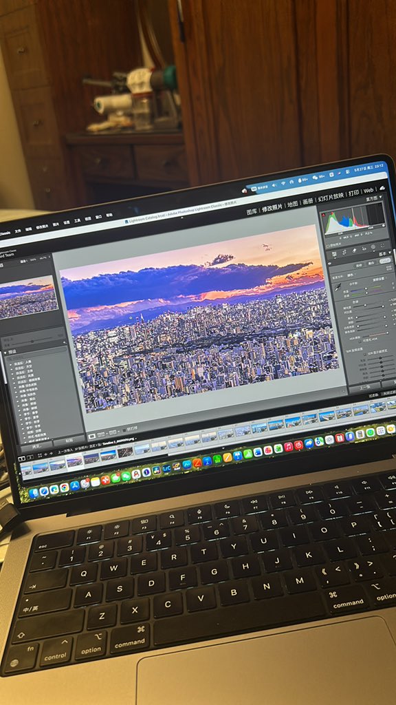This screenshot has width=396, height=705.
Task: Click the 上一张 previous button
Action: pyautogui.click(x=365, y=387)
